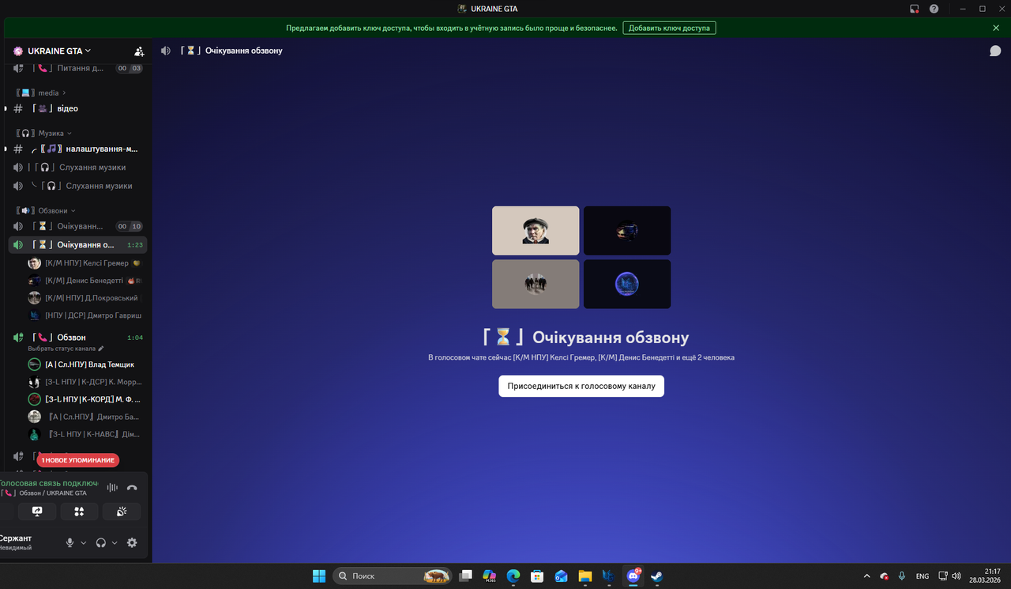This screenshot has height=589, width=1011.
Task: Open voice connection details from the green status text
Action: [x=49, y=483]
